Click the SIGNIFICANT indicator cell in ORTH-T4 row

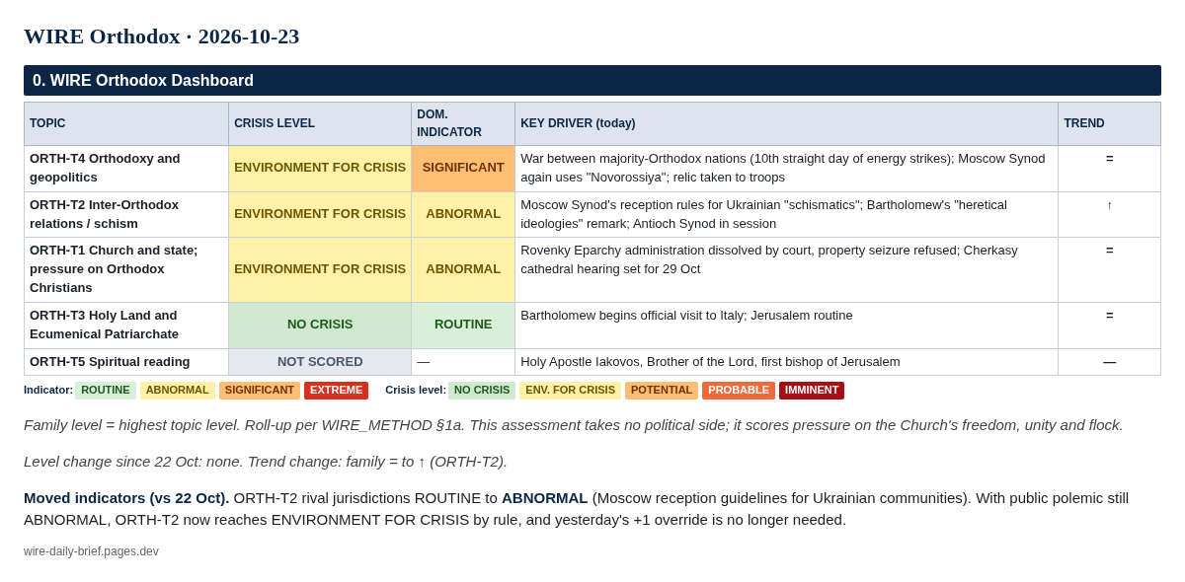[463, 169]
